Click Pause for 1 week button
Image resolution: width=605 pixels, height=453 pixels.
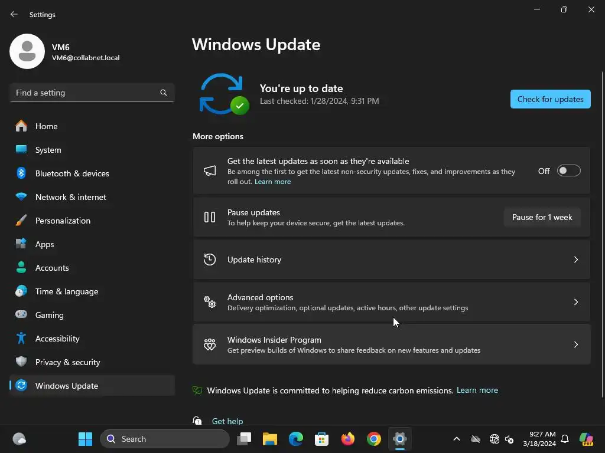click(x=542, y=217)
